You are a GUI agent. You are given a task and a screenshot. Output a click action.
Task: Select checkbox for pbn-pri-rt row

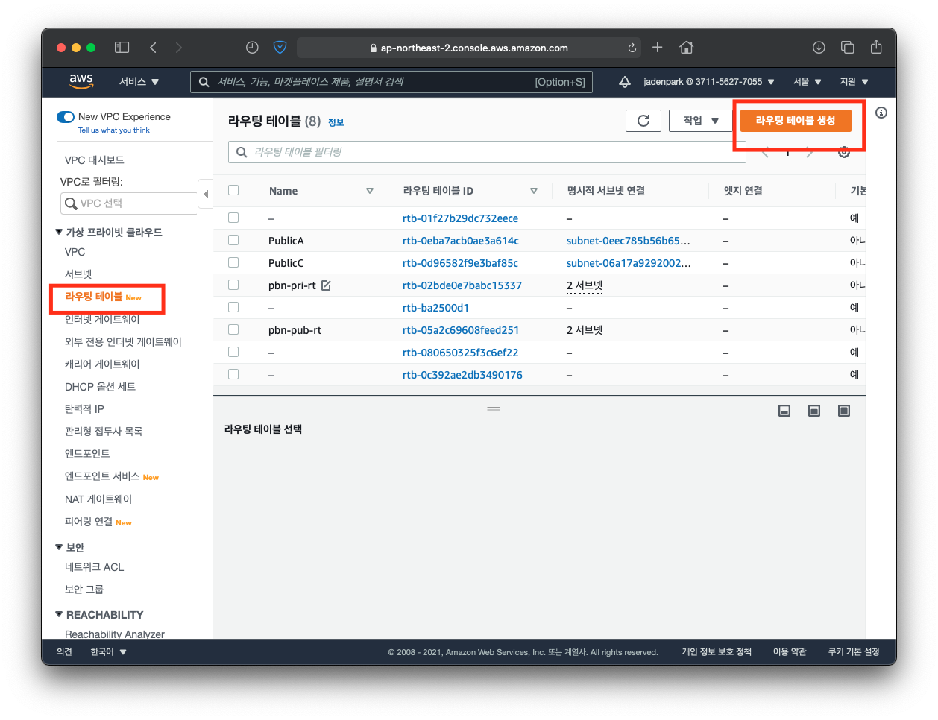point(233,285)
